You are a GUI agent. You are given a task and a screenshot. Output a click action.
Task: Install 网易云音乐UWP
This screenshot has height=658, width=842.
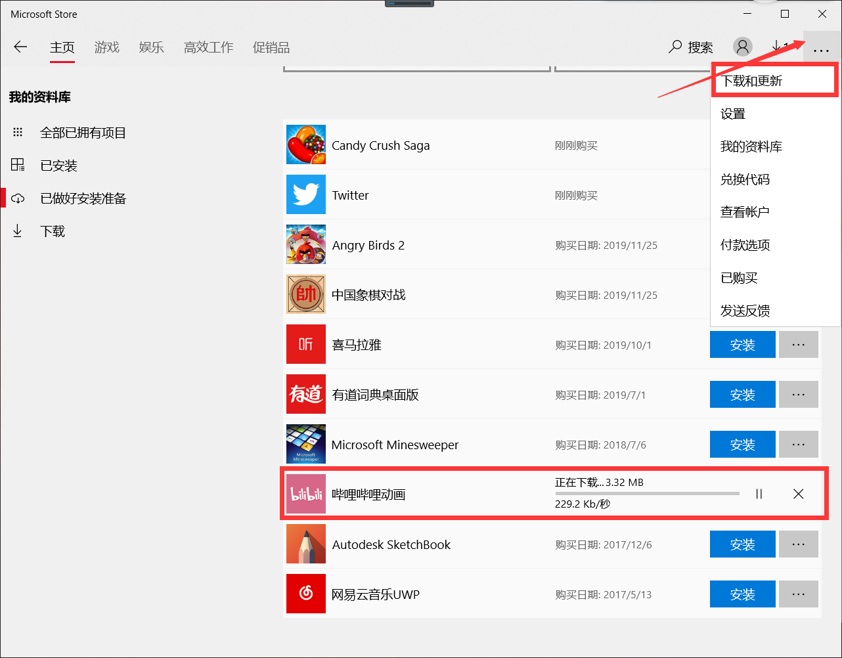(x=743, y=594)
